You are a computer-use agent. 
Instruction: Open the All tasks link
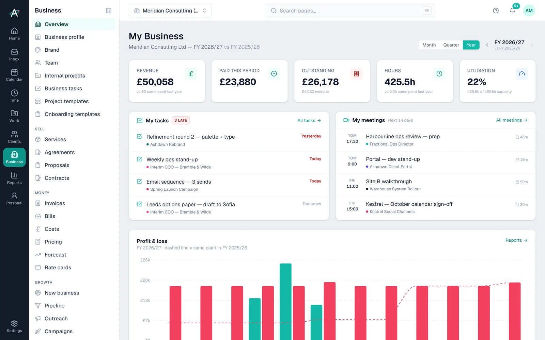[309, 120]
